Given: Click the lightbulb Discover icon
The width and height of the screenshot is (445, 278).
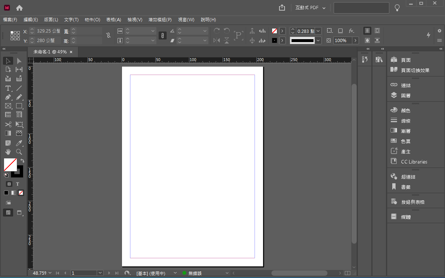Looking at the screenshot, I should pyautogui.click(x=397, y=8).
